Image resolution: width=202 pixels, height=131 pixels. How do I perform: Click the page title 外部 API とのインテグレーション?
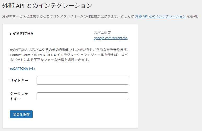(x=47, y=6)
